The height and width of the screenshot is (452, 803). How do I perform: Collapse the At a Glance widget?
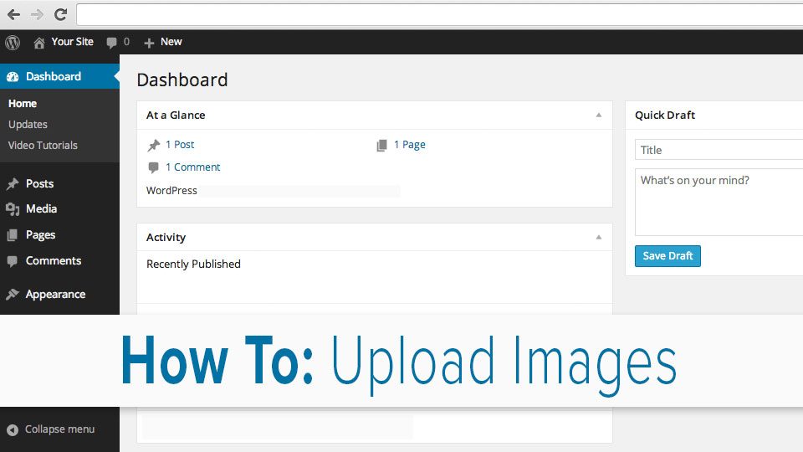click(598, 116)
